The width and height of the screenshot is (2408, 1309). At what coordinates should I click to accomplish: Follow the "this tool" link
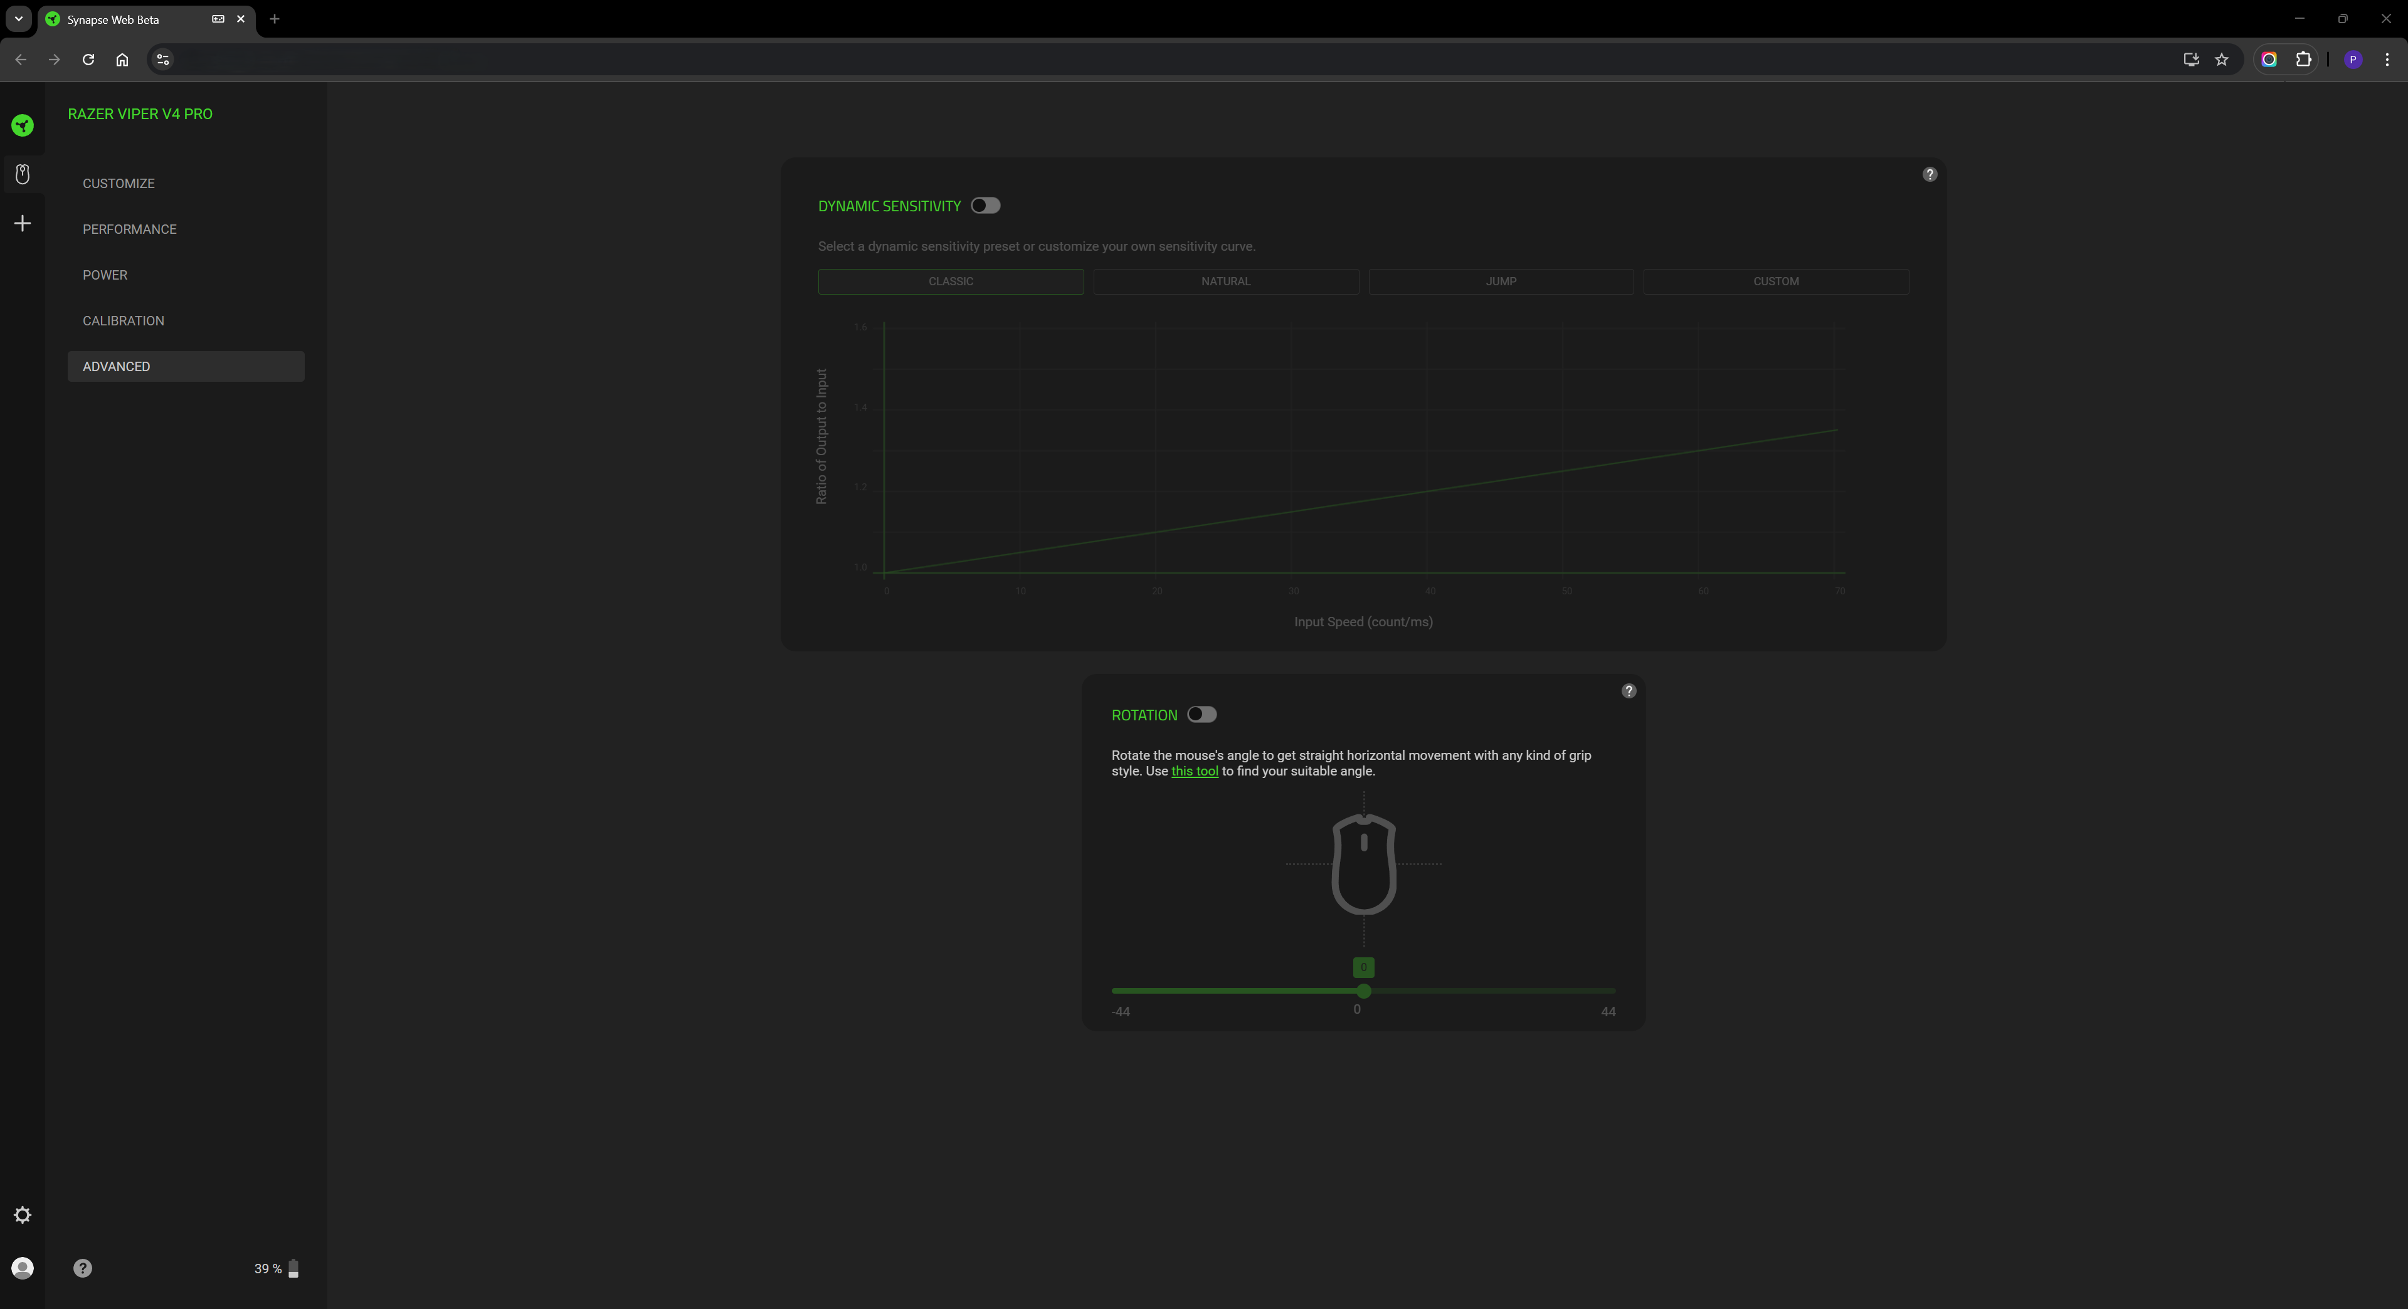(x=1194, y=771)
